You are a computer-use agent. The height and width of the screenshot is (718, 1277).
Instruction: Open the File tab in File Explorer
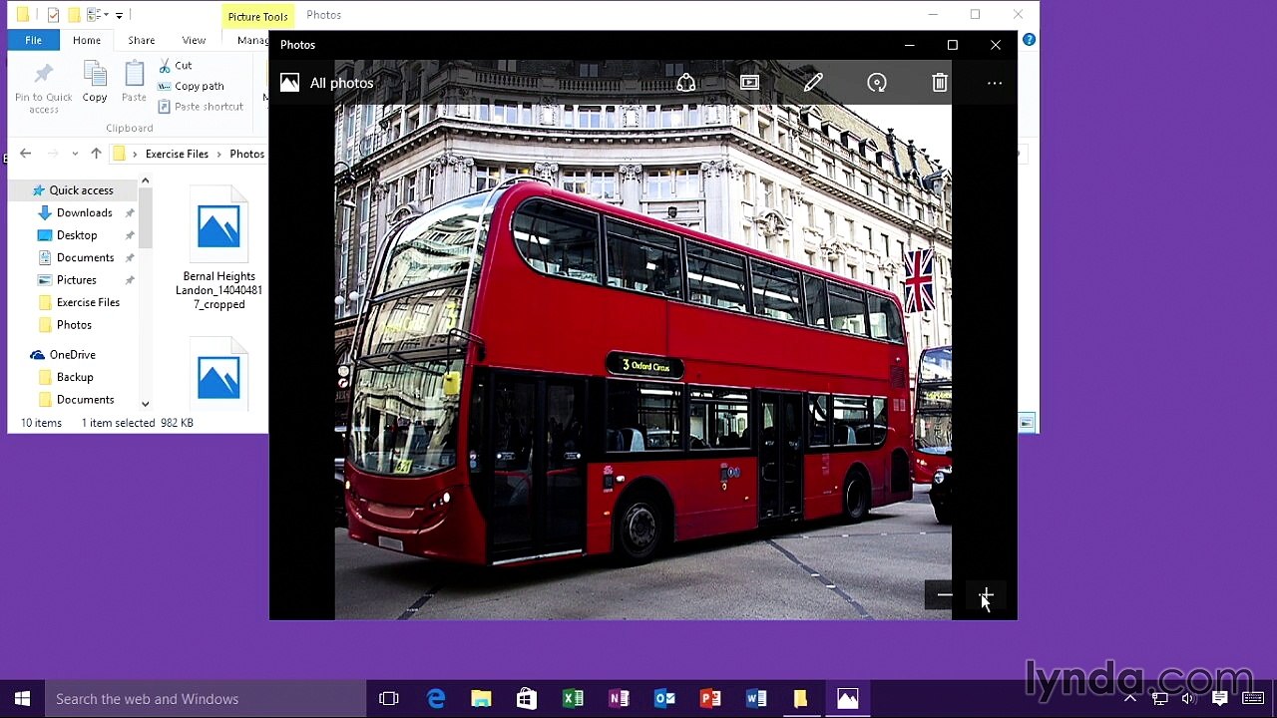click(x=33, y=40)
